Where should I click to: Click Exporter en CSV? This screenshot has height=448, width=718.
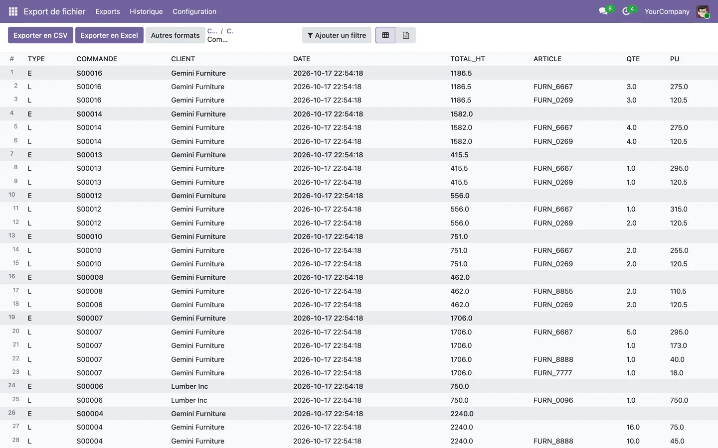pos(40,35)
